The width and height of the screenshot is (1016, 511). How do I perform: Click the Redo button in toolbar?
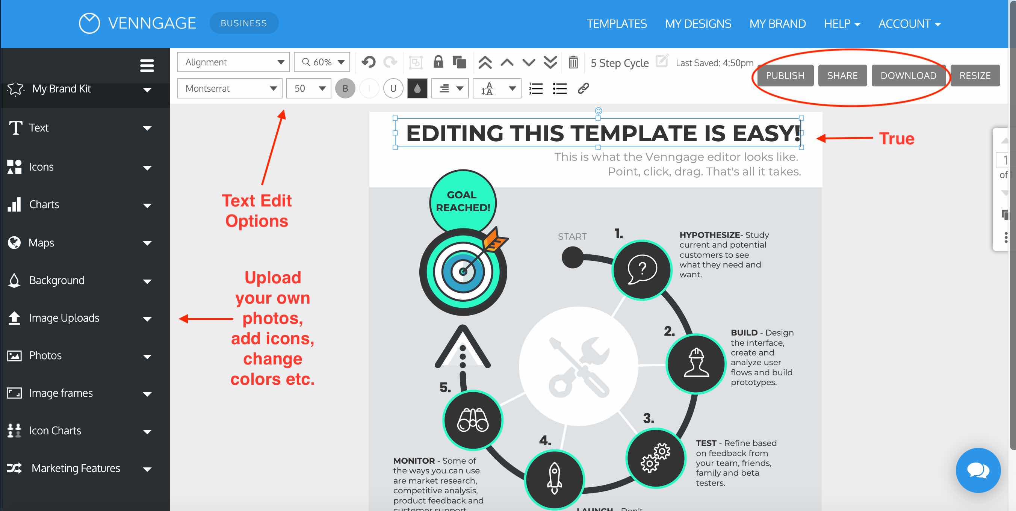click(391, 62)
